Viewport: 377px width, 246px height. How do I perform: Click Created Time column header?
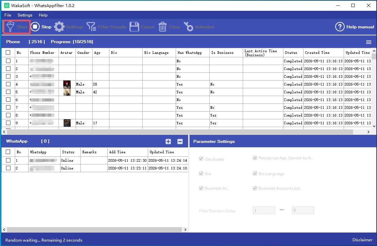tap(317, 53)
